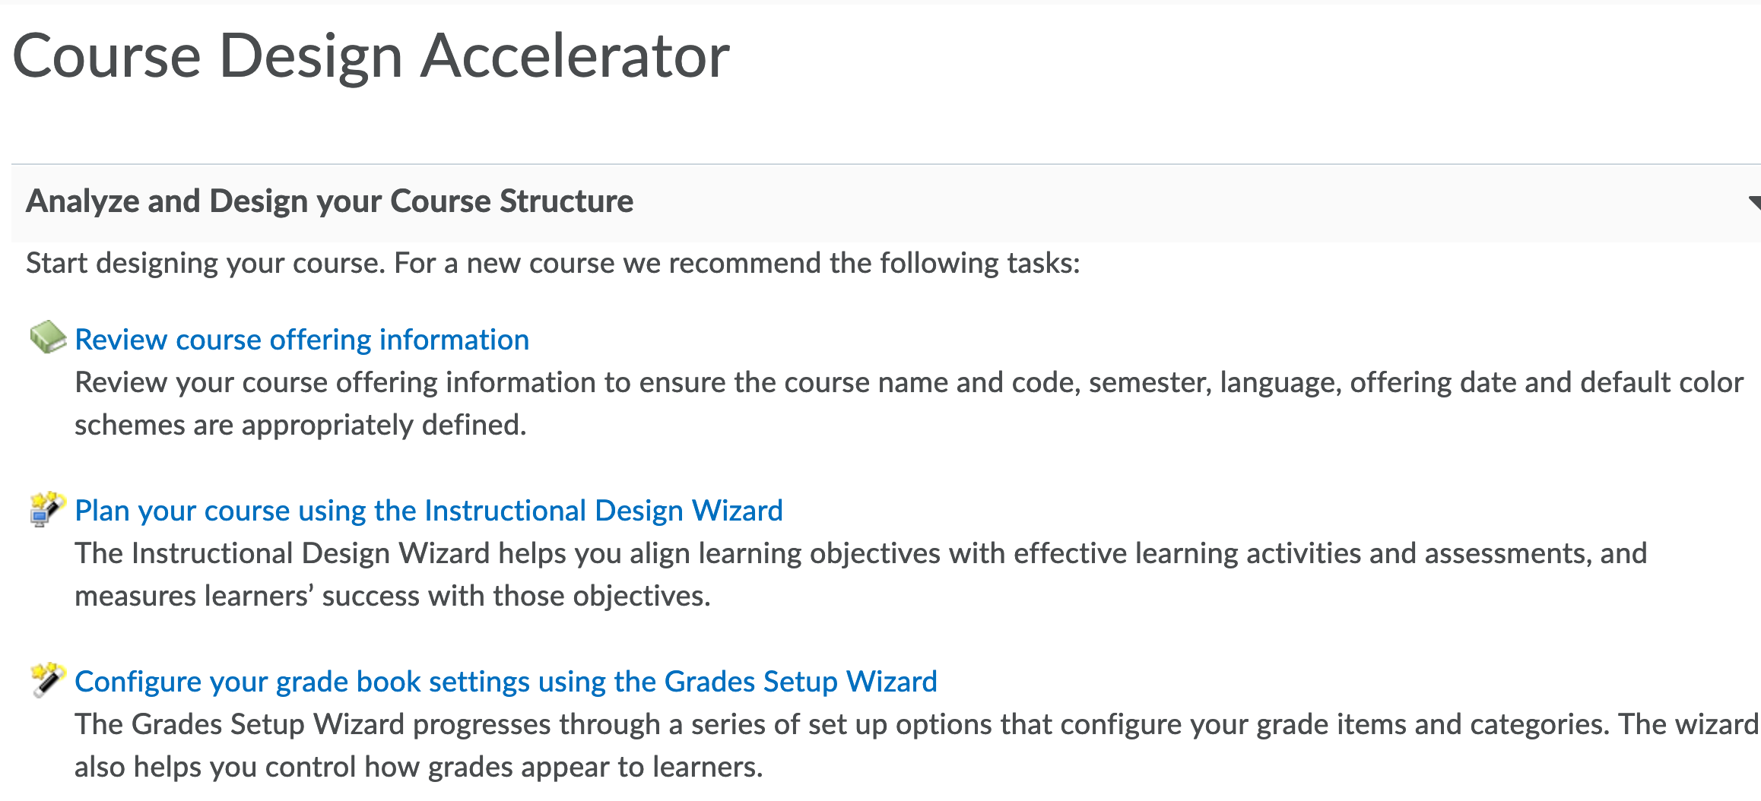Launch the Configure grade book Grades Setup Wizard link
The width and height of the screenshot is (1761, 801).
click(x=506, y=682)
